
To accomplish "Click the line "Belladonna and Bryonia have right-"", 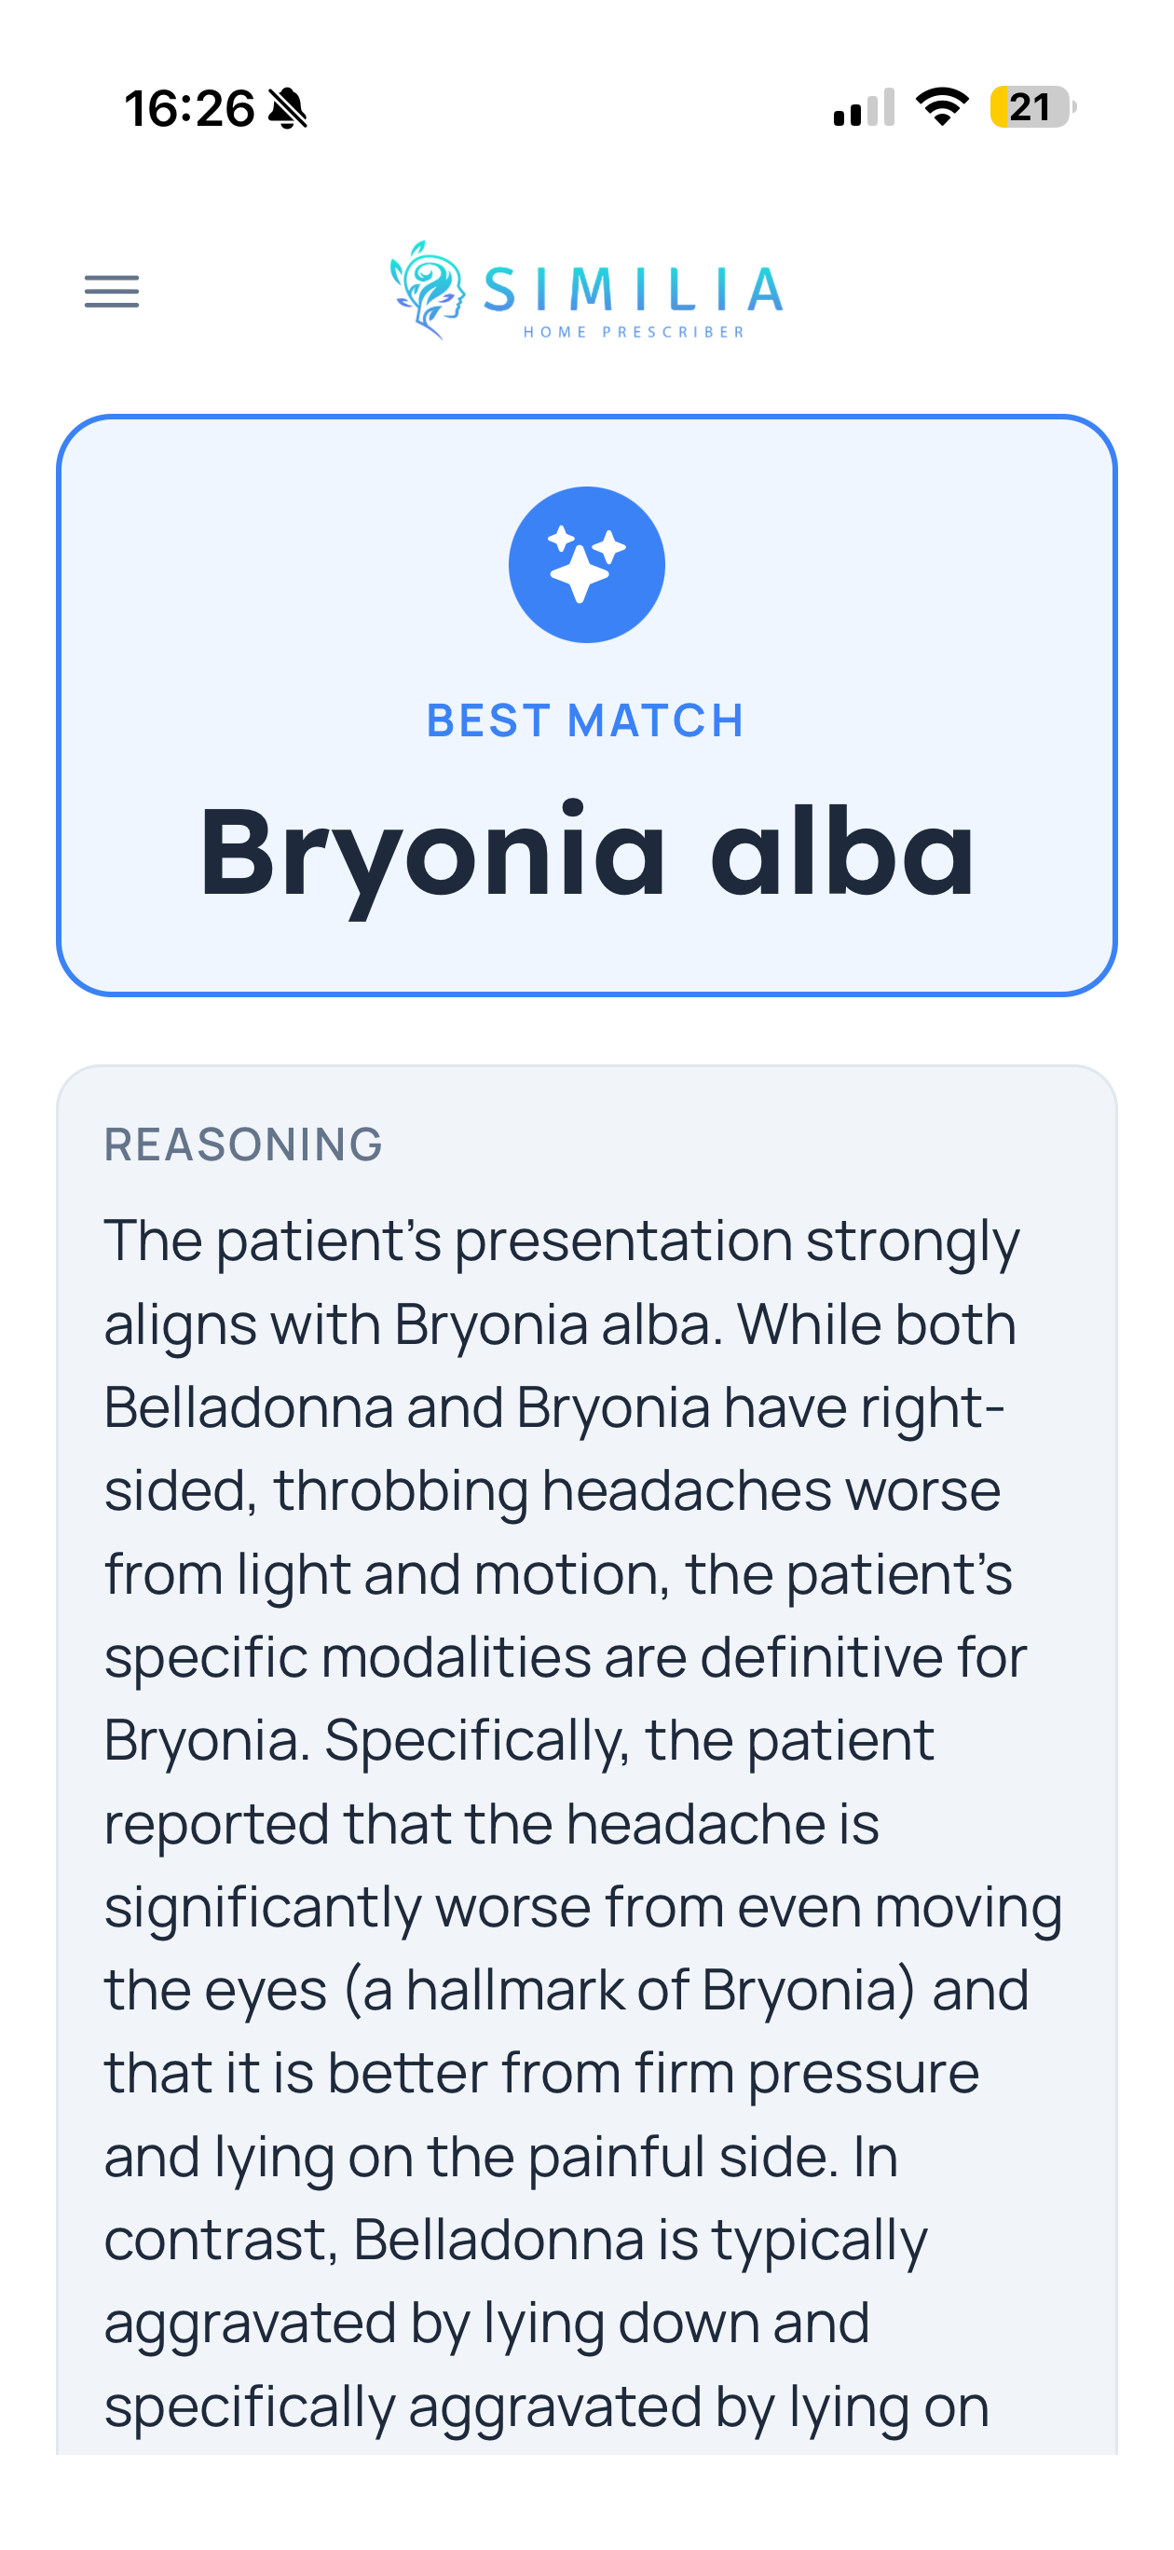I will (554, 1406).
